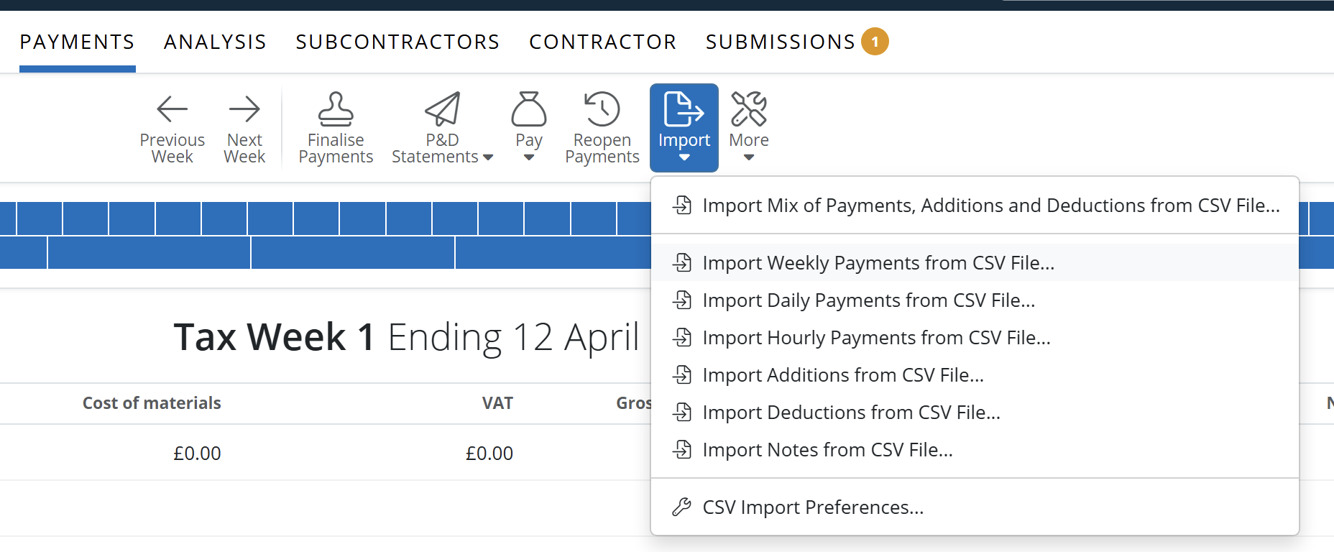Go to Previous Week arrow icon
This screenshot has height=552, width=1334.
172,109
